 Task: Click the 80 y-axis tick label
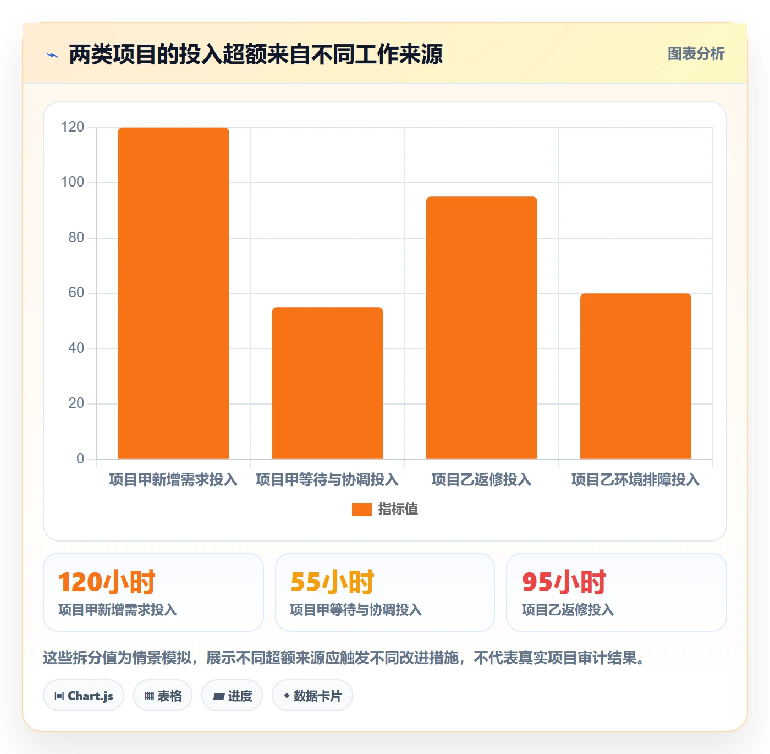pyautogui.click(x=76, y=238)
